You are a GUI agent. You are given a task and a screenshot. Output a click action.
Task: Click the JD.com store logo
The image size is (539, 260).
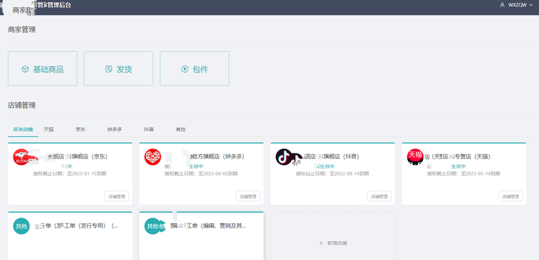tap(22, 157)
